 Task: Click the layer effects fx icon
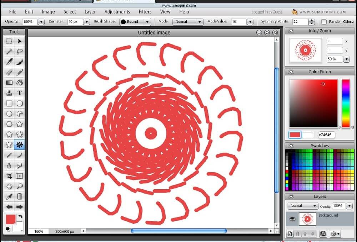(323, 234)
